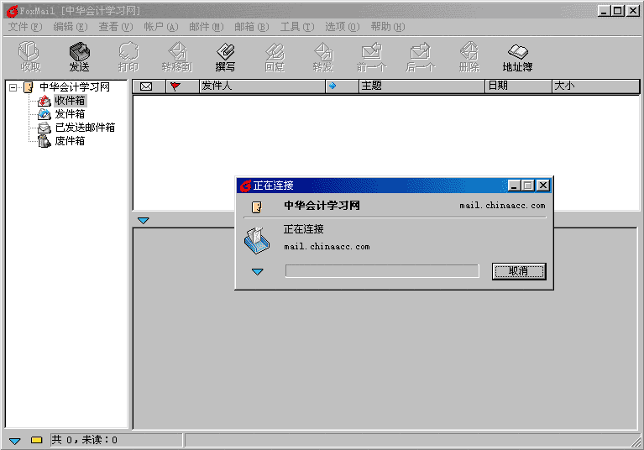Go to 前一个 (previous) message
Screen dimensions: 644x450
372,56
